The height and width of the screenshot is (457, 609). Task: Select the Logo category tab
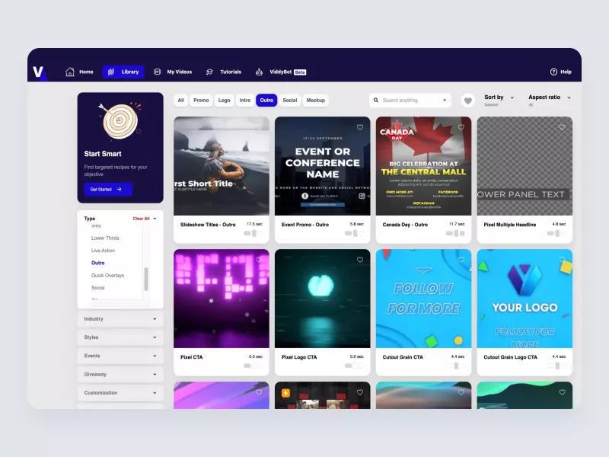click(224, 101)
